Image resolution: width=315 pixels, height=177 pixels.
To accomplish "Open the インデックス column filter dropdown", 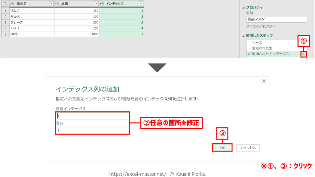I will pos(141,4).
